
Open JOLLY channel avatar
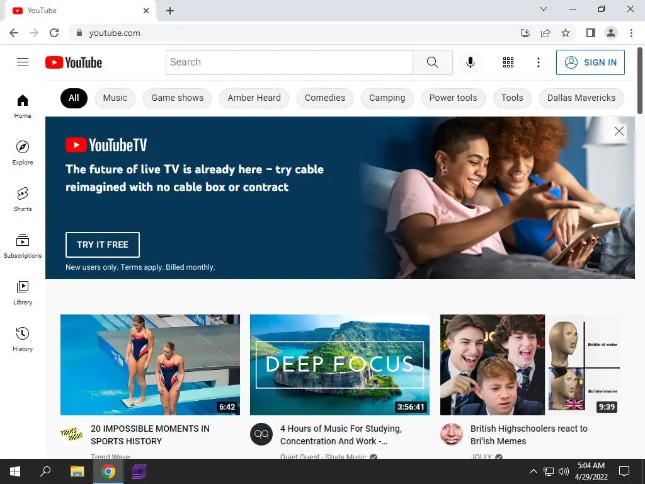[451, 434]
